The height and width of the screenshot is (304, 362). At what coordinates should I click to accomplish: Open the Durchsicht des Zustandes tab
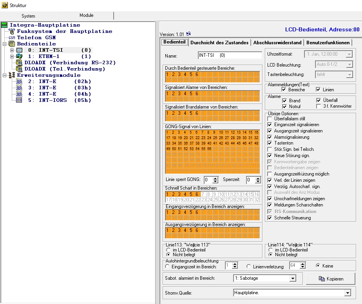pyautogui.click(x=220, y=42)
